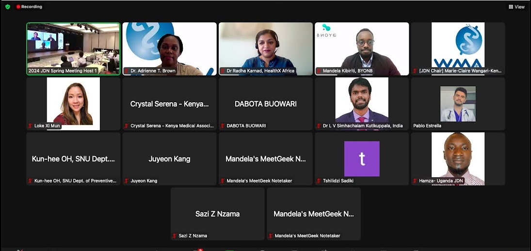Select the 2024 JDN Spring Meeting Host 1 video
The width and height of the screenshot is (531, 251).
(x=74, y=49)
